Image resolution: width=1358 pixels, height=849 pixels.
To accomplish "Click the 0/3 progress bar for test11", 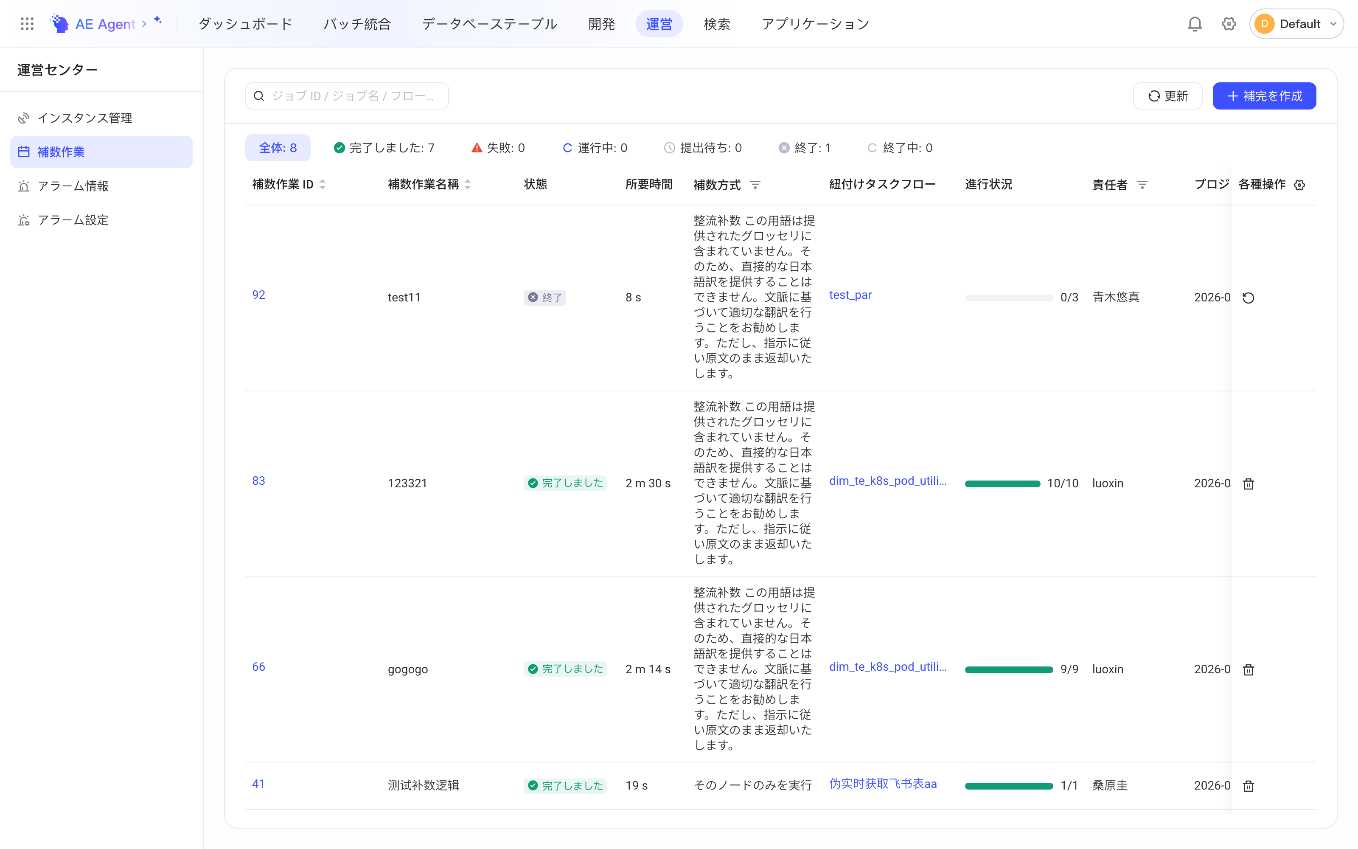I will pyautogui.click(x=1009, y=298).
